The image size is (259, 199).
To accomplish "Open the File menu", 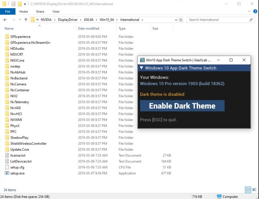I will click(8, 12).
